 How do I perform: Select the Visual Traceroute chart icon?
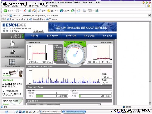click(12, 62)
